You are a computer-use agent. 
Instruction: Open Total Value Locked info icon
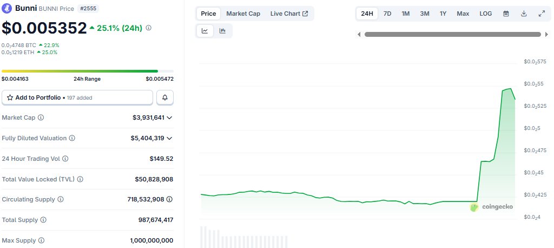click(80, 179)
